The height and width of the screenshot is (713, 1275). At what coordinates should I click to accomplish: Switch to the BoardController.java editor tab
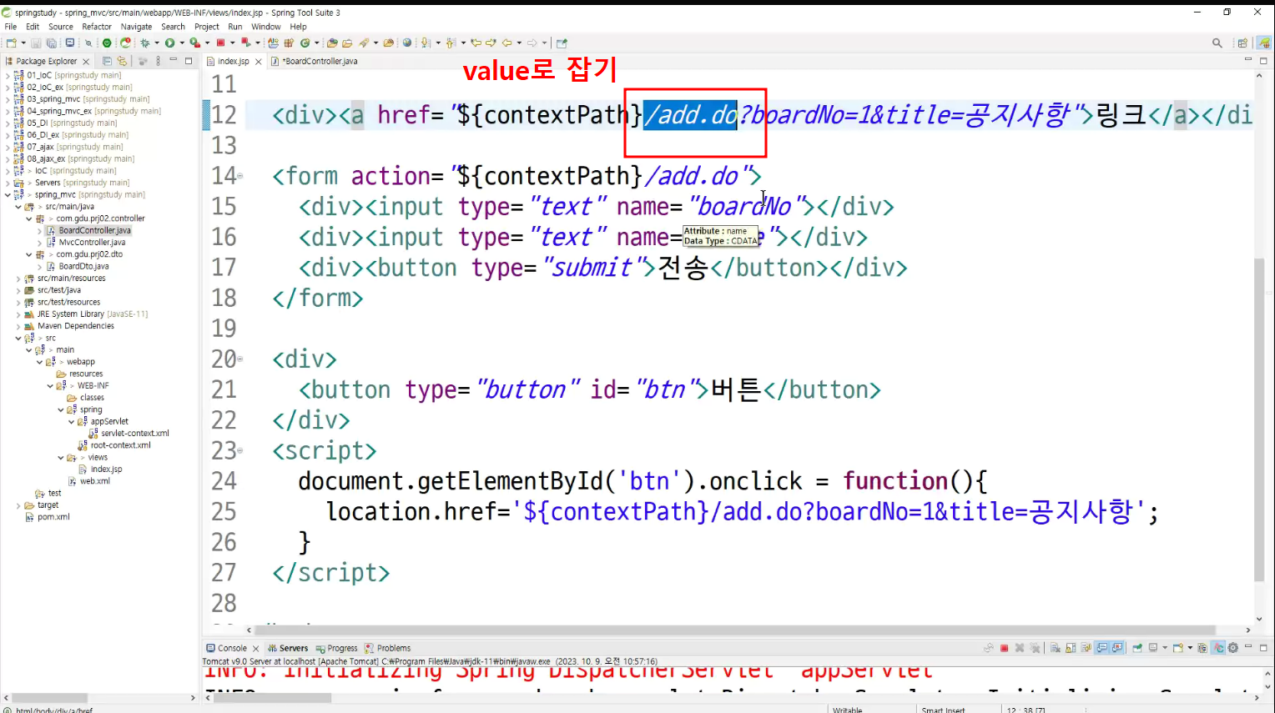click(x=315, y=61)
